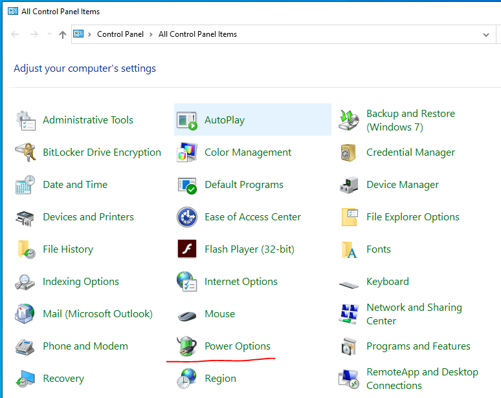Open the Administrative Tools icon

[x=25, y=120]
